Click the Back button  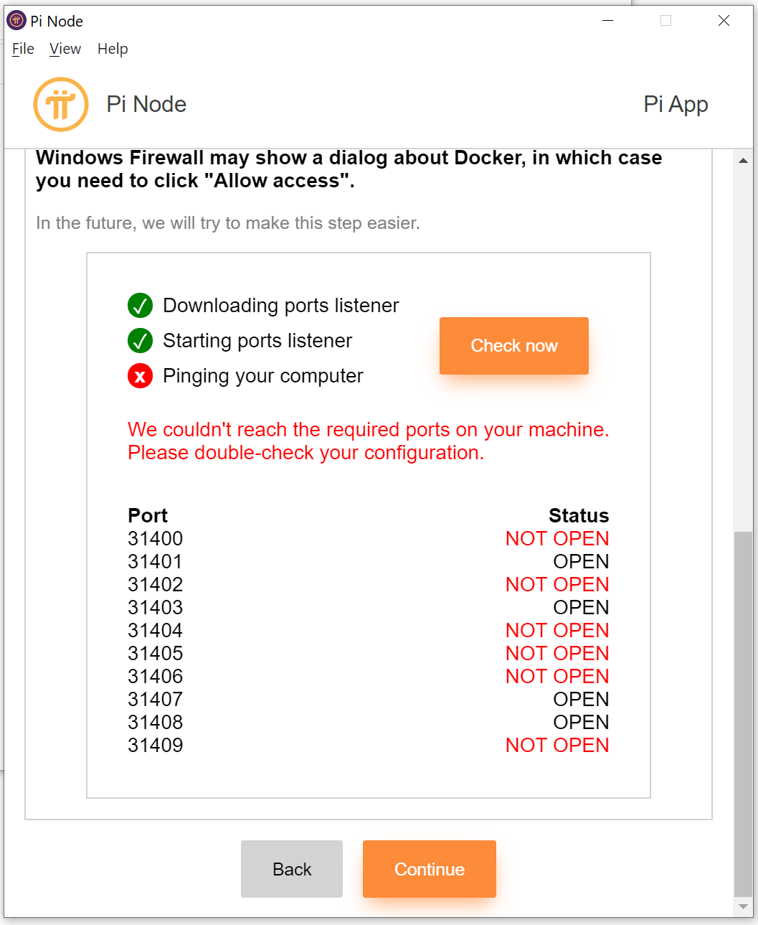[291, 868]
